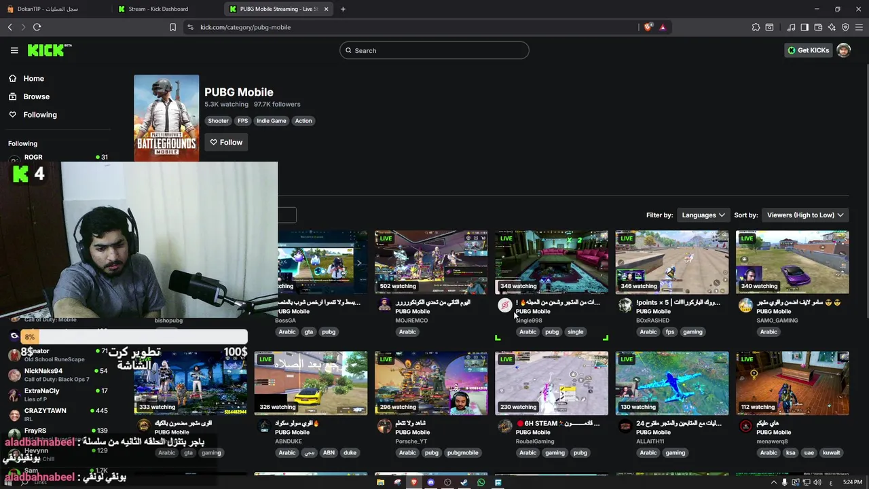Open the Brave VPN shield icon
The image size is (869, 489).
[845, 27]
